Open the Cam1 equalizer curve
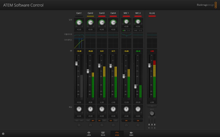Screen dimensions: 220x137 click(79, 35)
